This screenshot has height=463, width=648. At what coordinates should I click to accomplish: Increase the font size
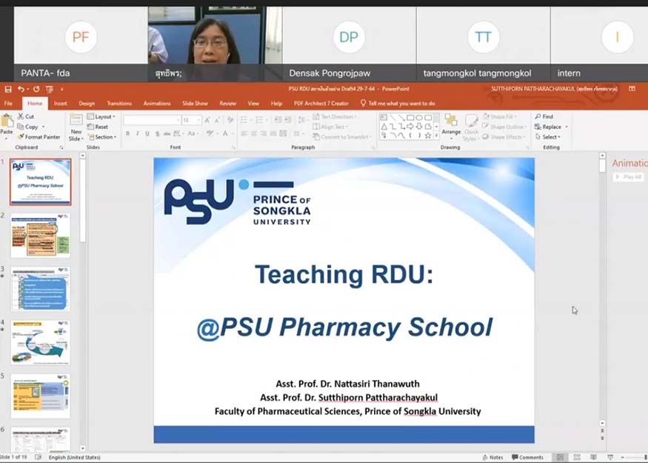(207, 120)
